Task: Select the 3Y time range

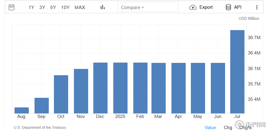Action: (x=42, y=7)
